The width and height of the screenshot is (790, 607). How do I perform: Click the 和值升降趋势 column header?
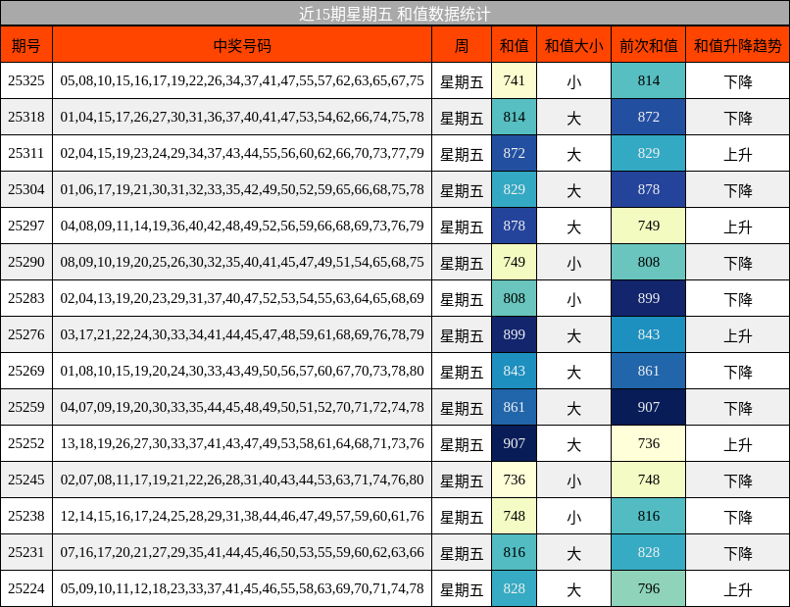click(738, 44)
